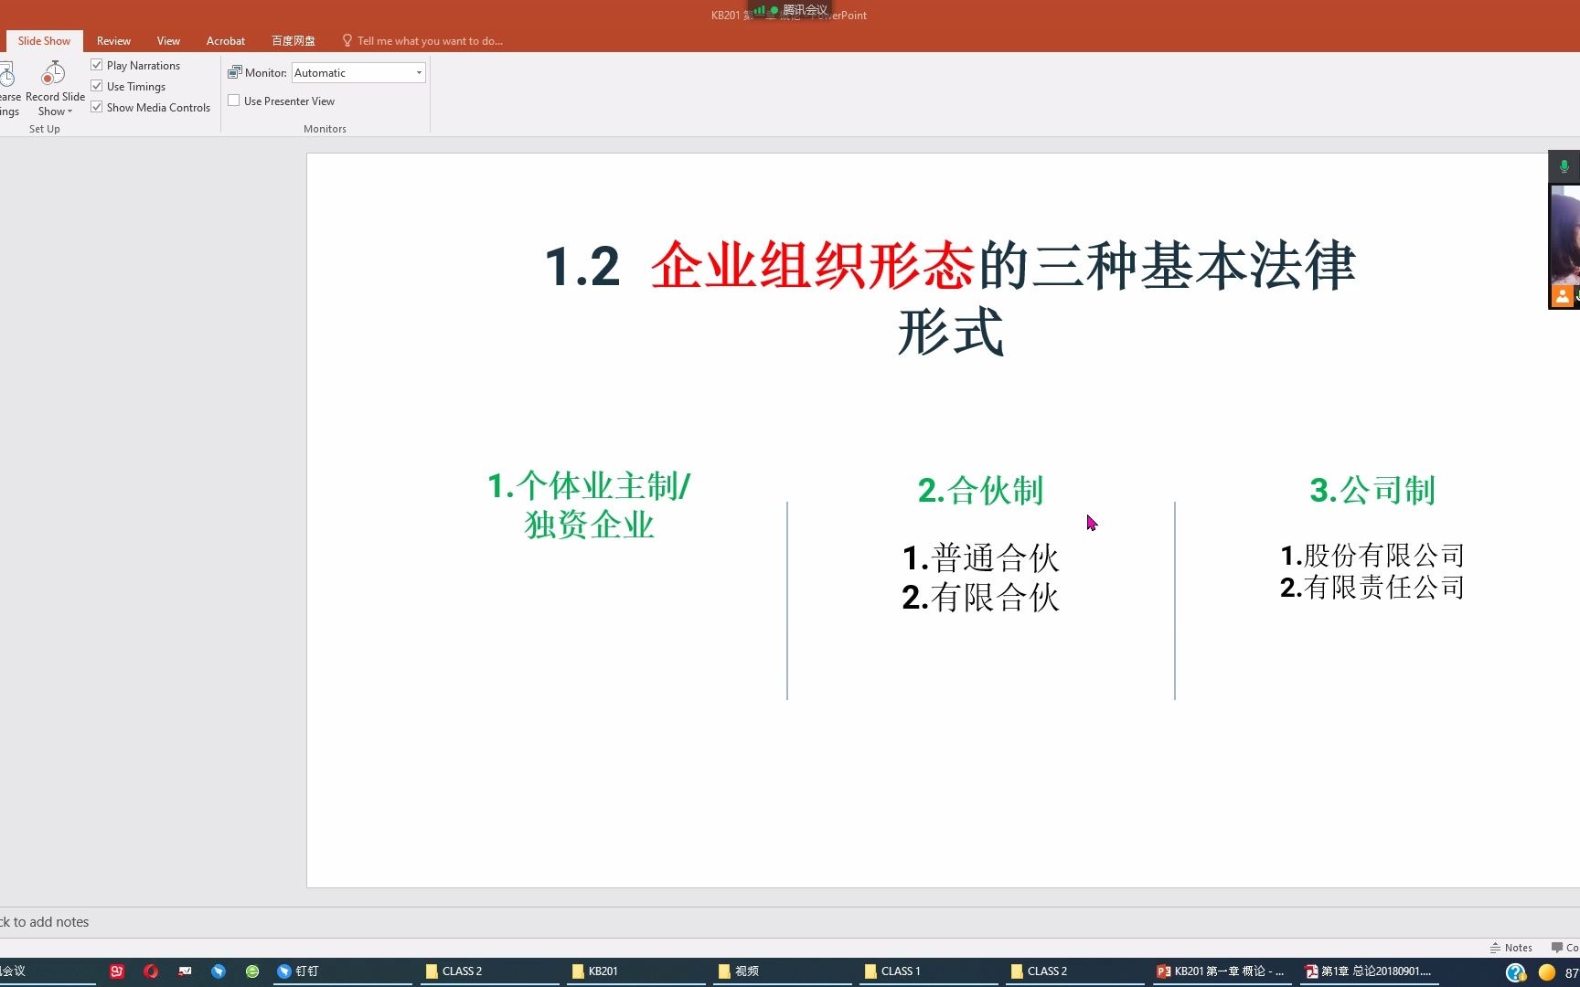Image resolution: width=1580 pixels, height=987 pixels.
Task: Open the Acrobat ribbon tab
Action: pos(225,40)
